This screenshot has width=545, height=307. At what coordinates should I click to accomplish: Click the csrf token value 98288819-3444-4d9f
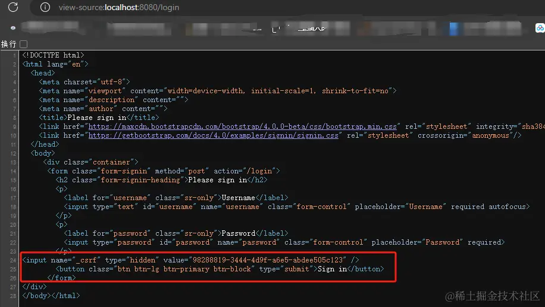coord(267,260)
